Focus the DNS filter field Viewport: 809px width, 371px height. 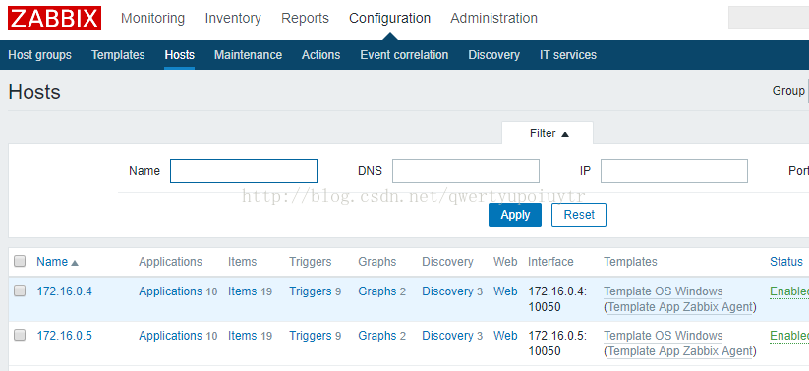tap(465, 171)
